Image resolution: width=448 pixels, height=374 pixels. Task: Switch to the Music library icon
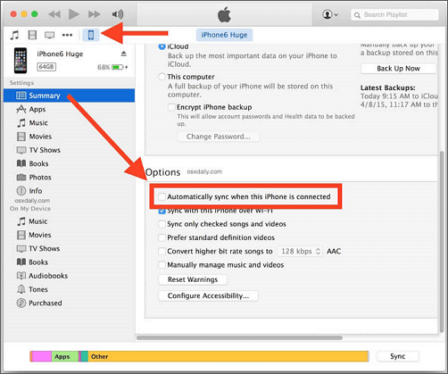coord(14,35)
